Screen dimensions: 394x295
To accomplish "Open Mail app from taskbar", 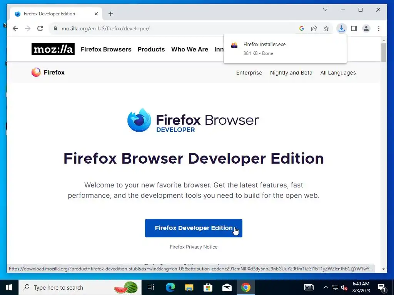I will [227, 287].
